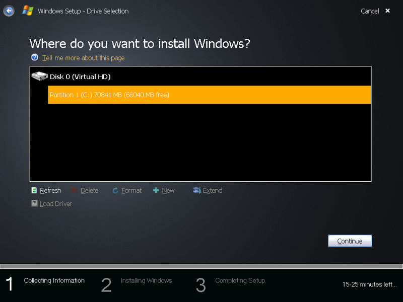The width and height of the screenshot is (403, 302).
Task: Click 'Collecting Information' step label
Action: click(54, 280)
